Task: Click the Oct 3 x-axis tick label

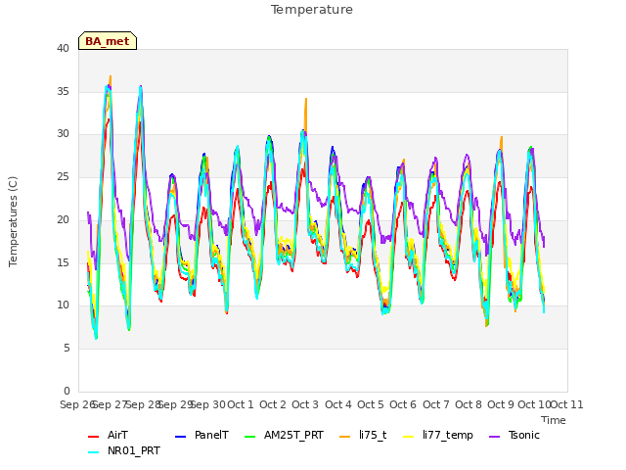Action: 305,404
